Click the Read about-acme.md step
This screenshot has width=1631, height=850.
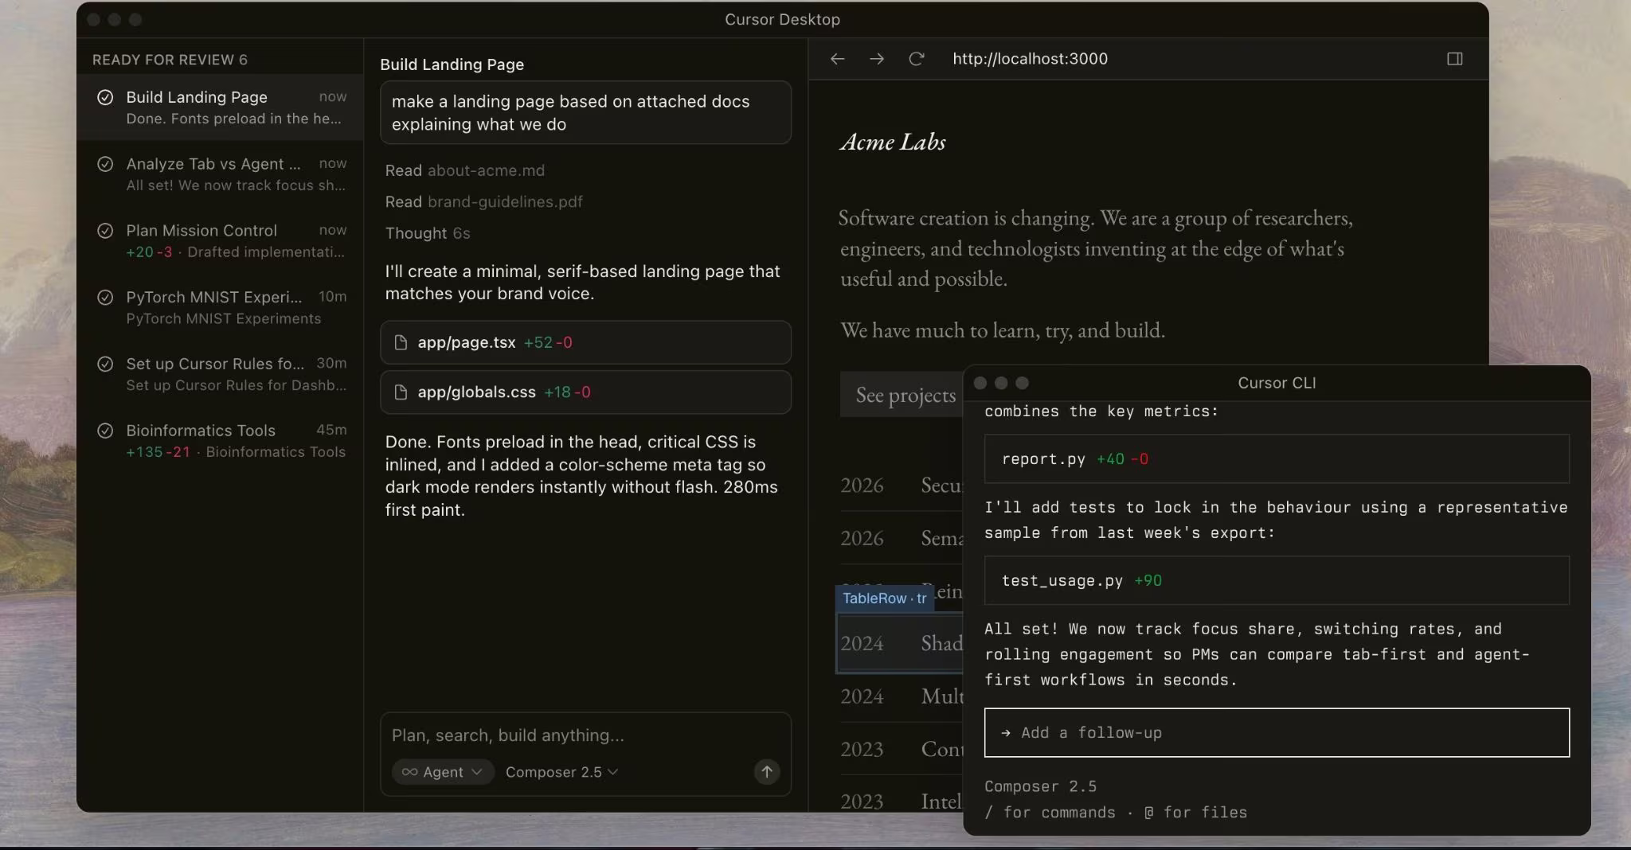(465, 170)
